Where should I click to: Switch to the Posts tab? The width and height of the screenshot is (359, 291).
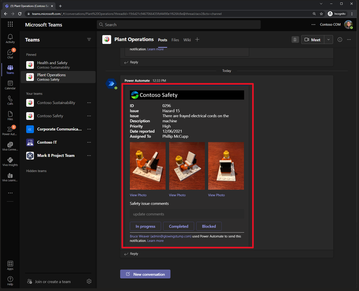pyautogui.click(x=162, y=40)
